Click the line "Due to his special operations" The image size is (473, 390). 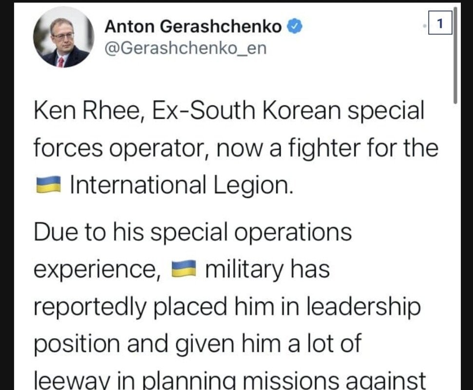point(192,232)
